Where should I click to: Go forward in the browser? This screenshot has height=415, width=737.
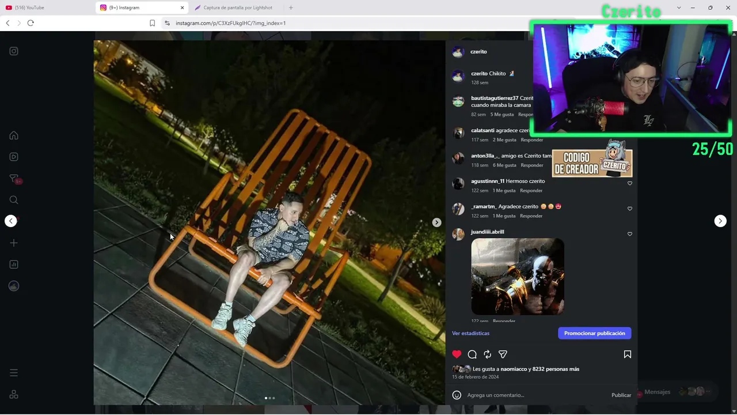[x=19, y=23]
